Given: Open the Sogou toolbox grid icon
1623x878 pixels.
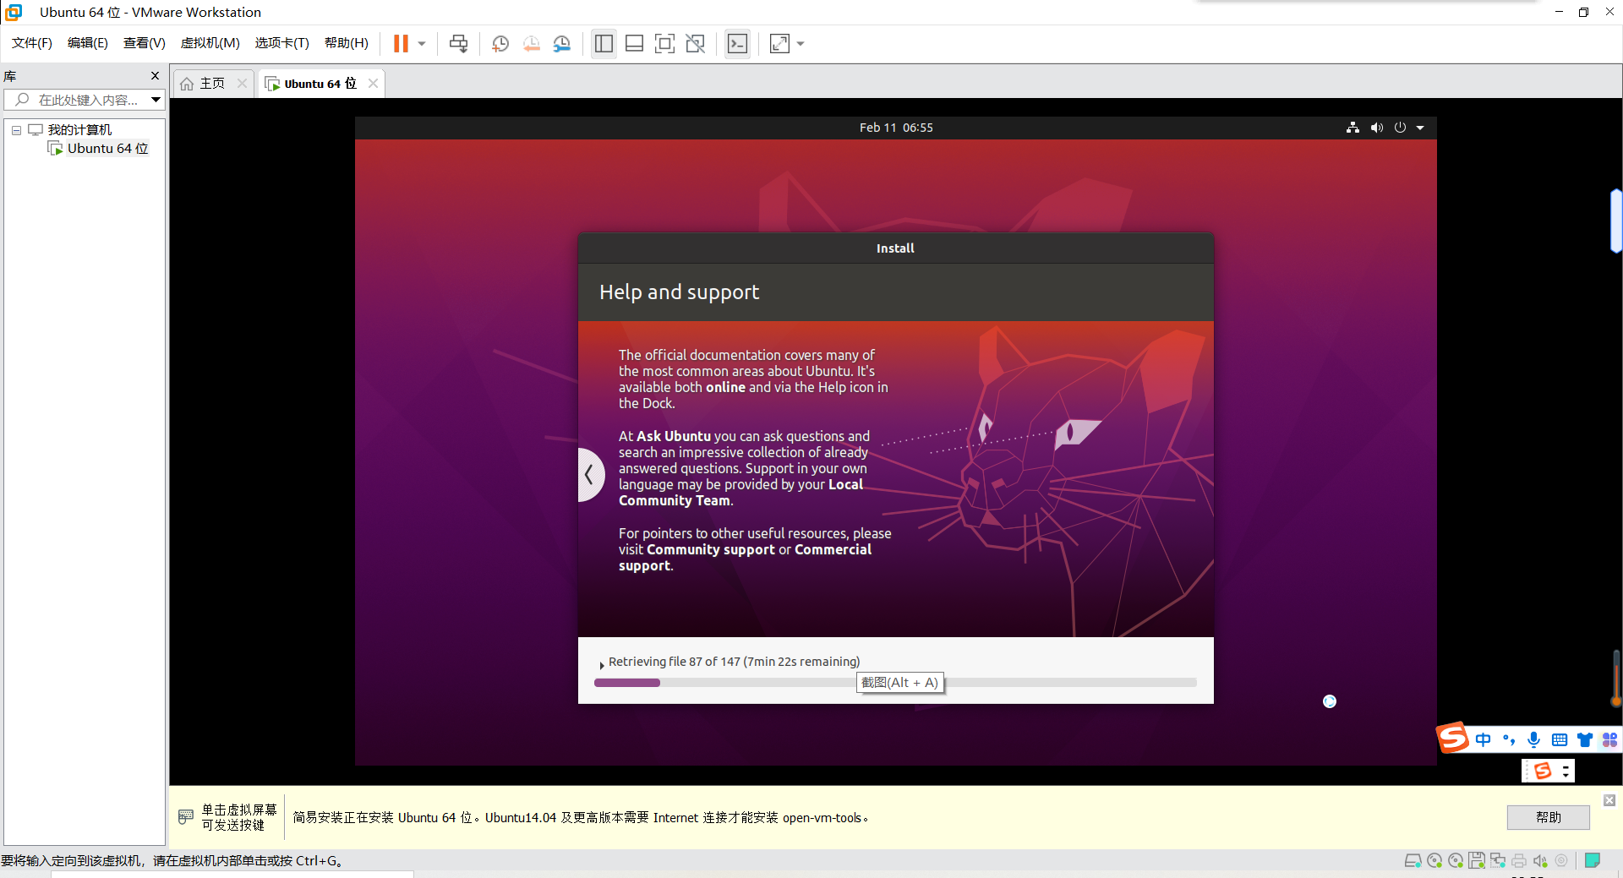Looking at the screenshot, I should (x=1609, y=739).
